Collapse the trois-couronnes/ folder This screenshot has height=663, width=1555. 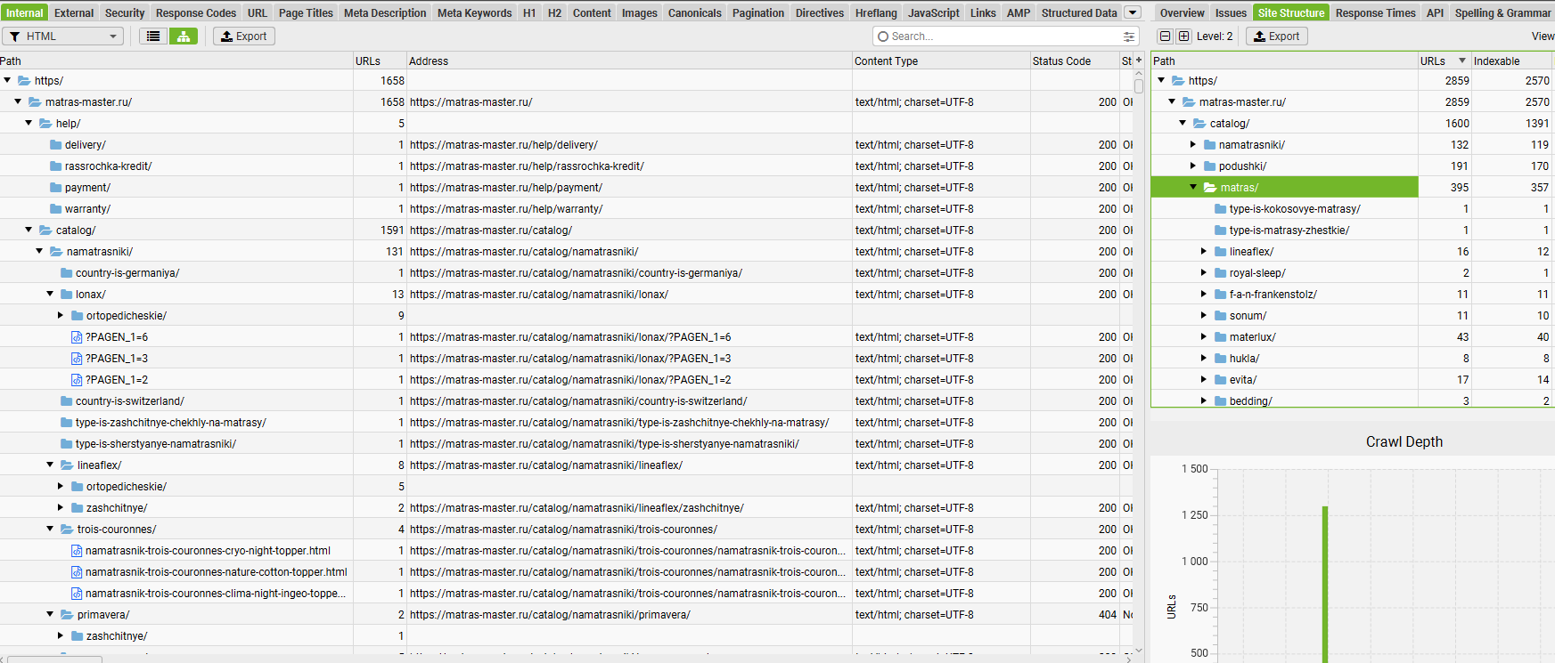point(50,529)
